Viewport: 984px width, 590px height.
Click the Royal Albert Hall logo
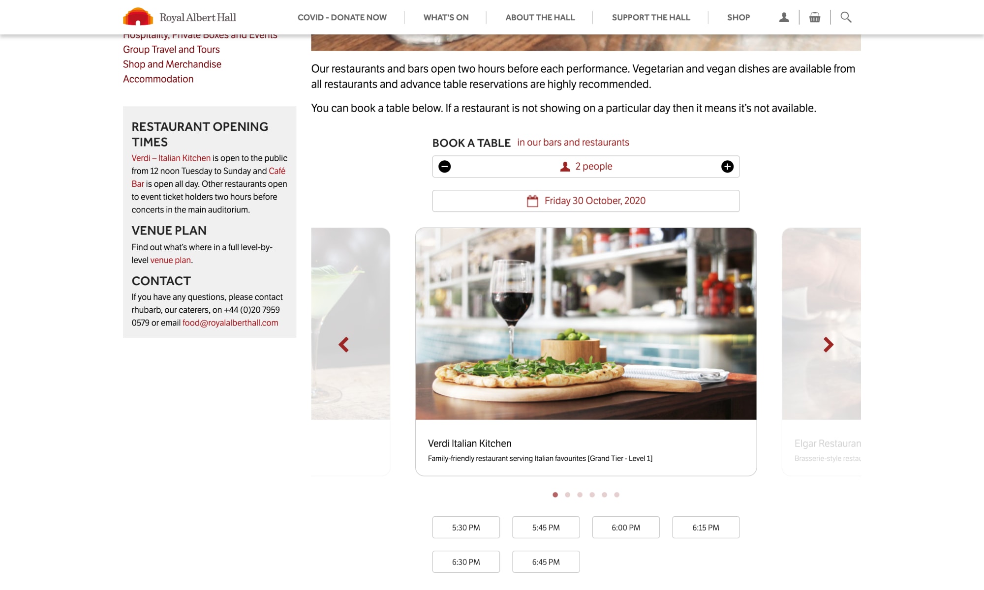(180, 17)
